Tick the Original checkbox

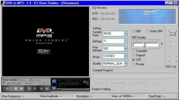click(x=133, y=55)
